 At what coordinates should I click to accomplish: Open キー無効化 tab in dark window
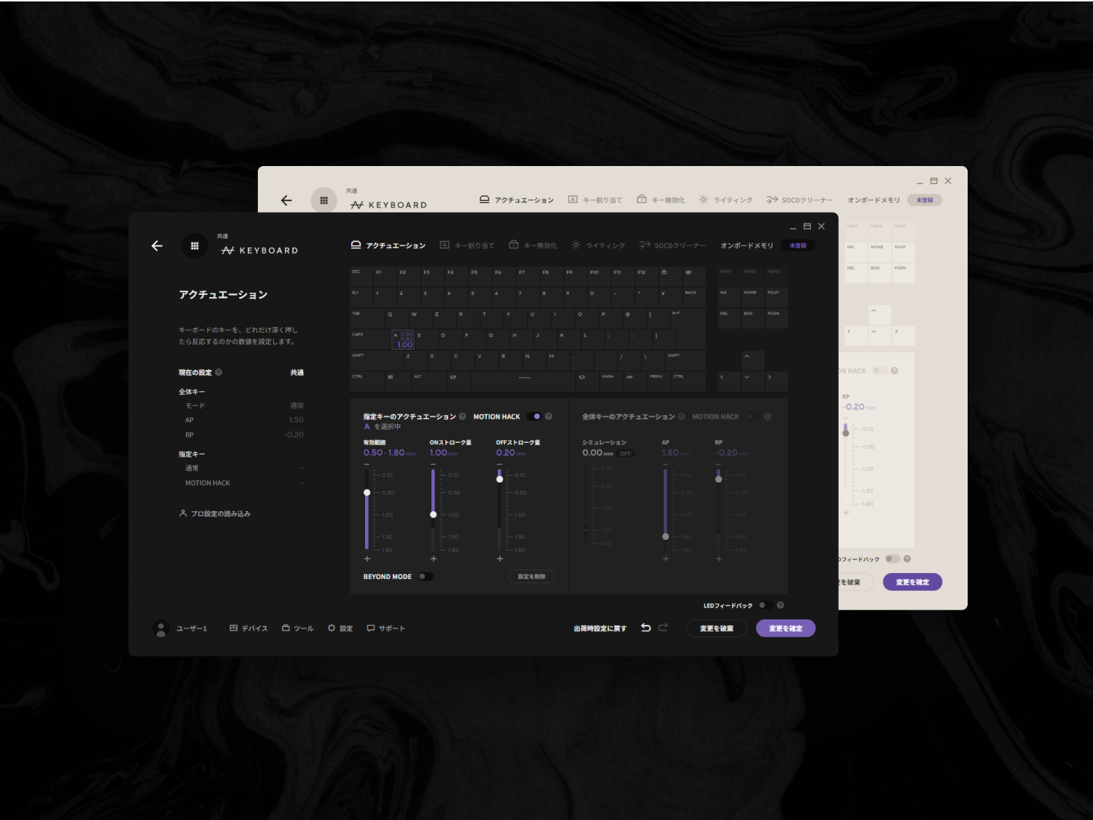click(533, 245)
